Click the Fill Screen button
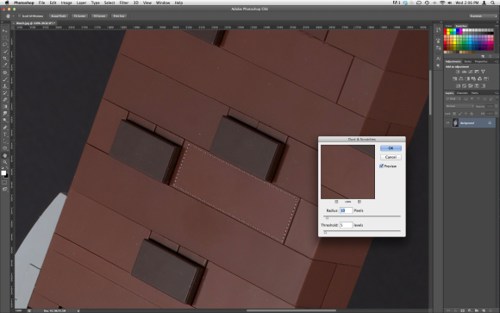The width and height of the screenshot is (500, 313). [99, 16]
